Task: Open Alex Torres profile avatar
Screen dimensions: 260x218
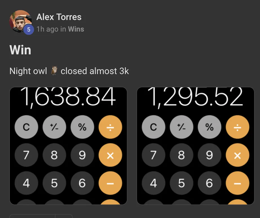Action: click(x=21, y=21)
